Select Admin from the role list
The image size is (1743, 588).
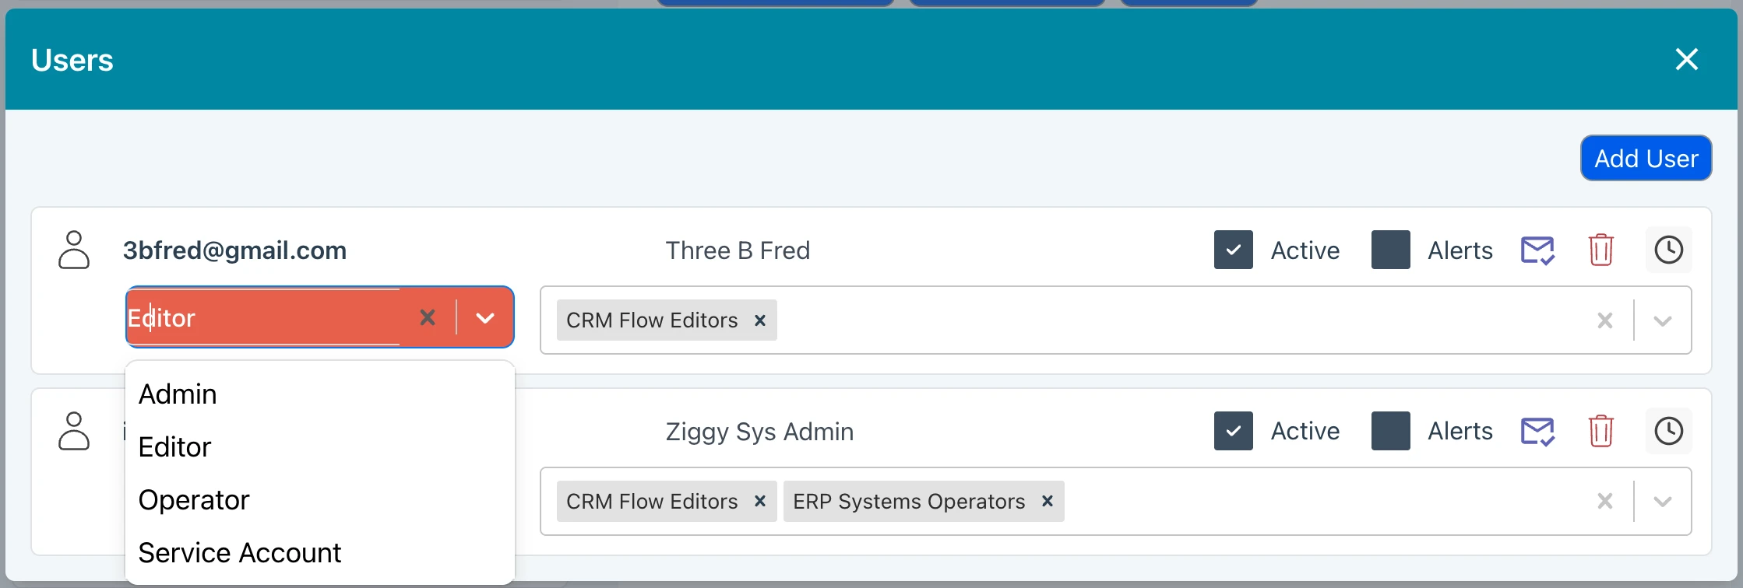tap(178, 394)
